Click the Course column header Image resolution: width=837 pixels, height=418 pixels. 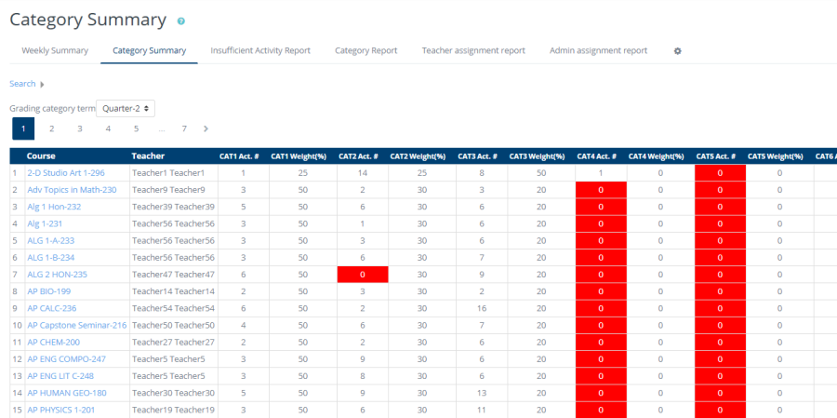coord(42,156)
